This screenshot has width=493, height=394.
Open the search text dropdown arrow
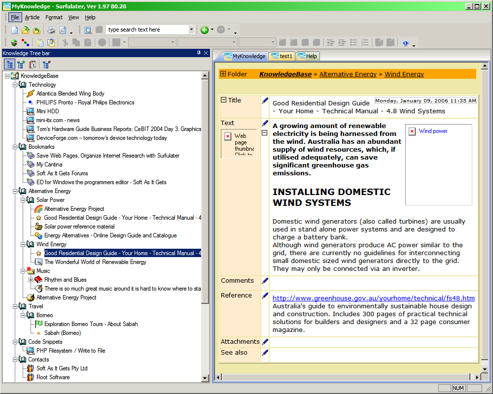tap(191, 30)
